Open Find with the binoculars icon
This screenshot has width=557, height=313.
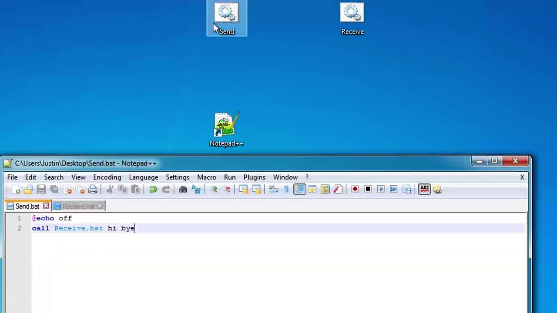tap(183, 190)
